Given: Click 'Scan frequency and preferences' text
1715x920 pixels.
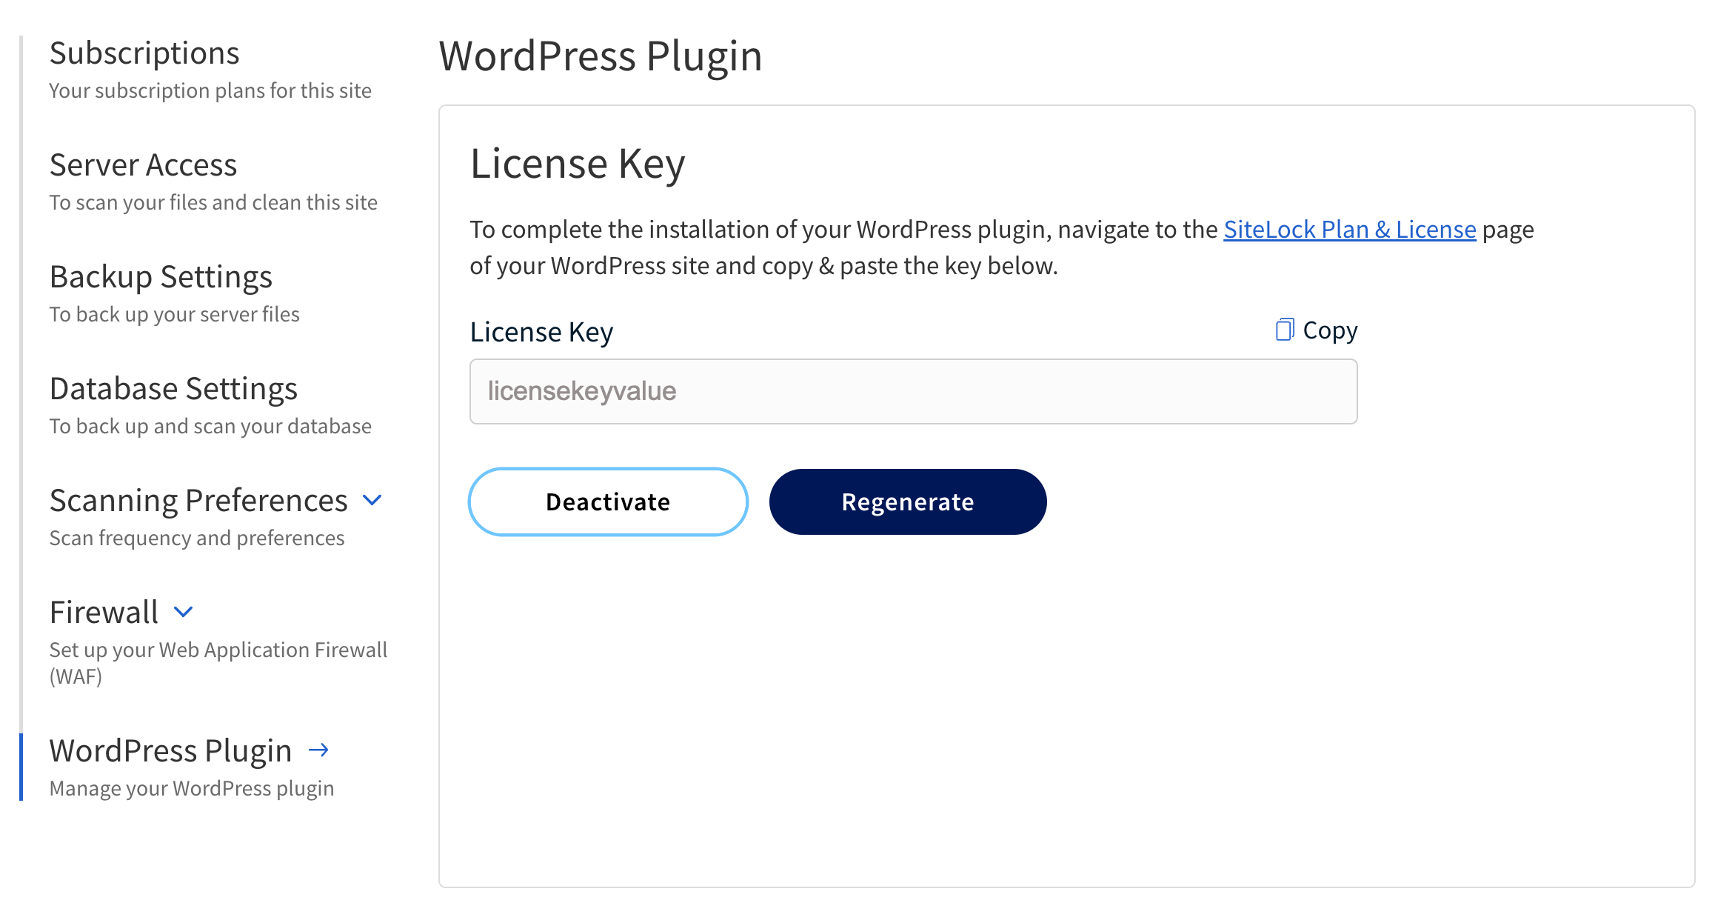Looking at the screenshot, I should coord(197,538).
